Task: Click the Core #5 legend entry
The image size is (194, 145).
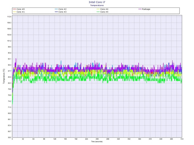Action: click(x=103, y=12)
